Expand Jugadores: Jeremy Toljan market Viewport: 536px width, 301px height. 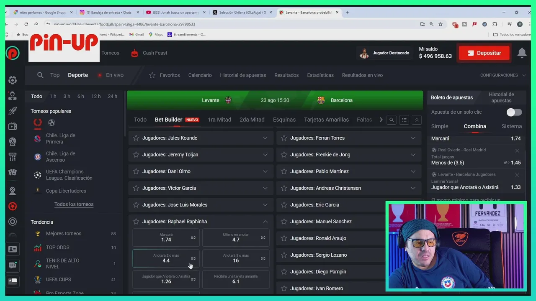click(201, 155)
